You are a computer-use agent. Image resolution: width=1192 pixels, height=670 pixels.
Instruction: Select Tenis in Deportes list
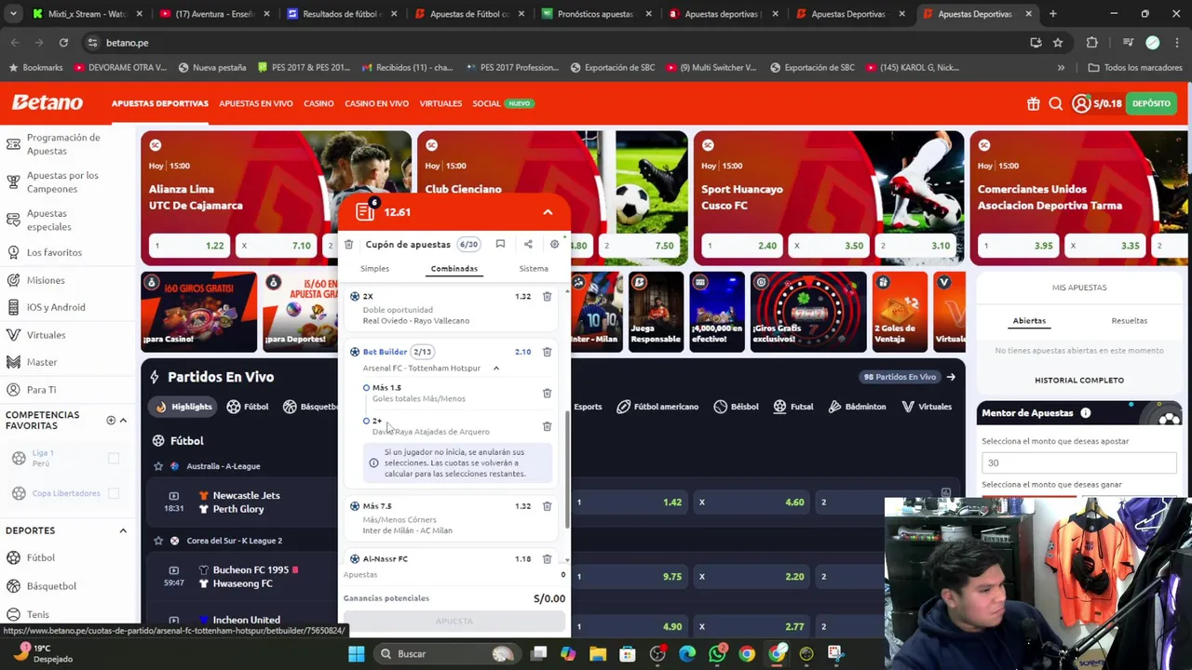click(x=37, y=615)
